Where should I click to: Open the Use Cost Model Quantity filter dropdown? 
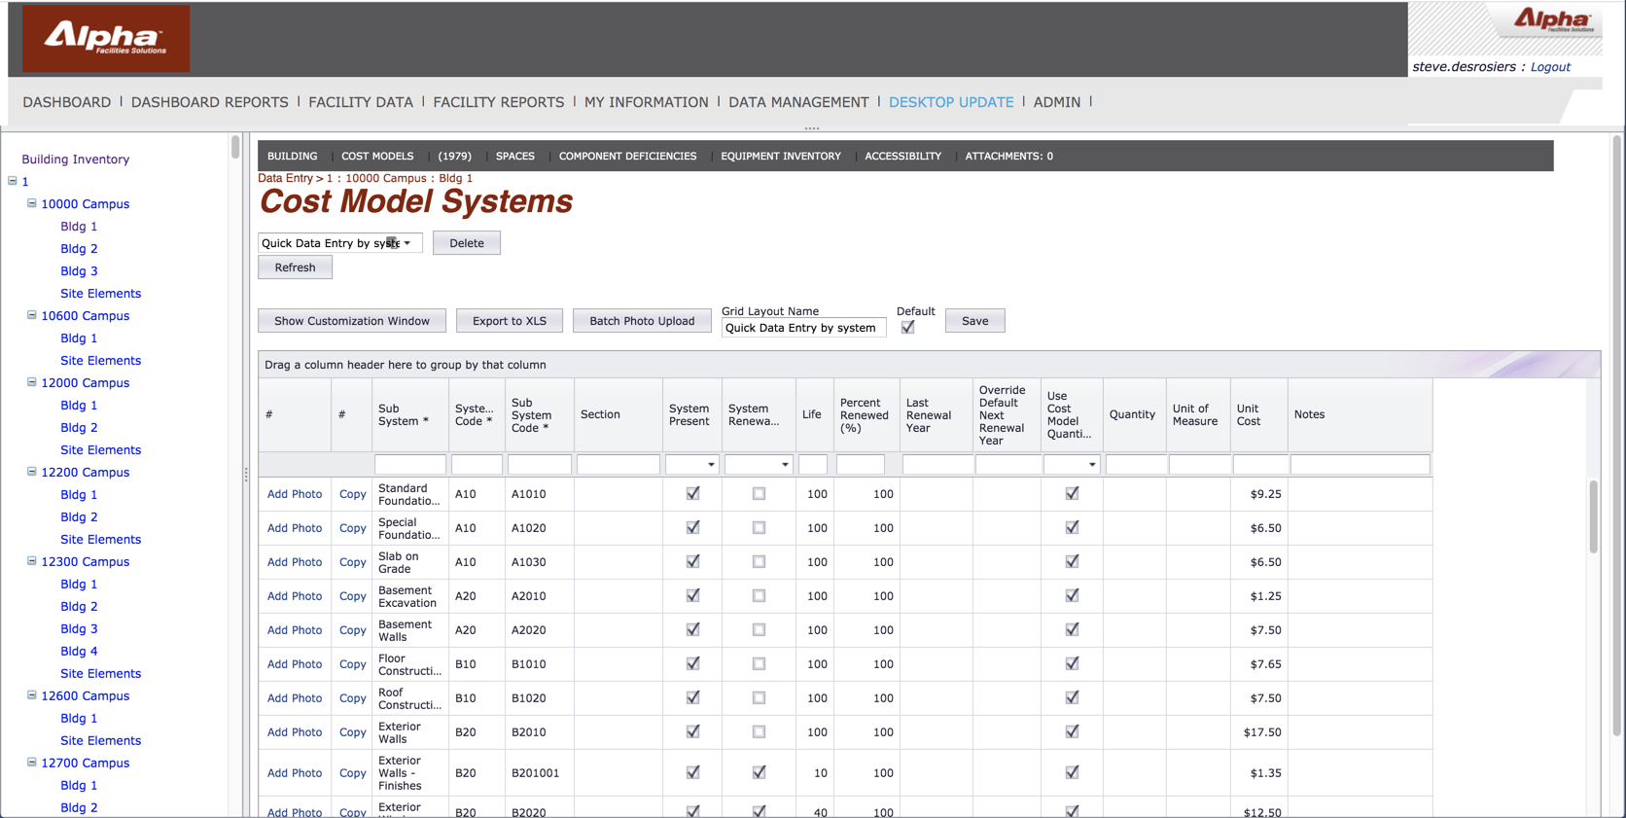(1092, 465)
